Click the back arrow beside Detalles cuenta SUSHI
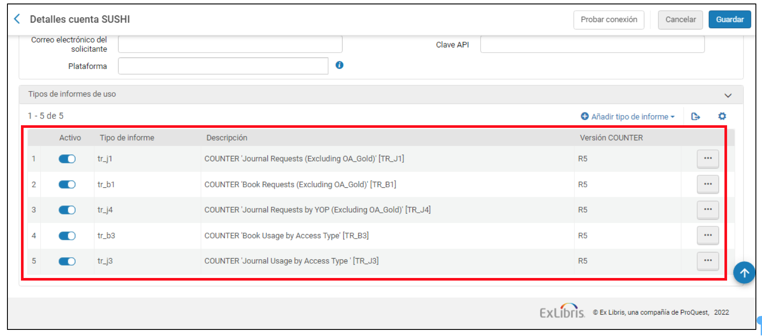Viewport: 762px width, 336px height. (x=17, y=19)
